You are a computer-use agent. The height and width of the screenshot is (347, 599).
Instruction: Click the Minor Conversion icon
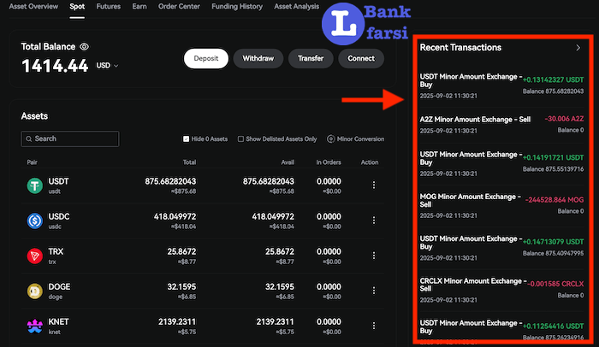(331, 138)
